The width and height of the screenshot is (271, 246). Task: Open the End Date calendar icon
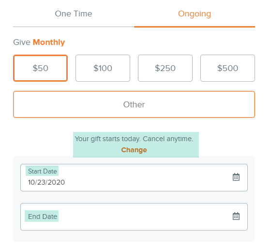point(236,216)
